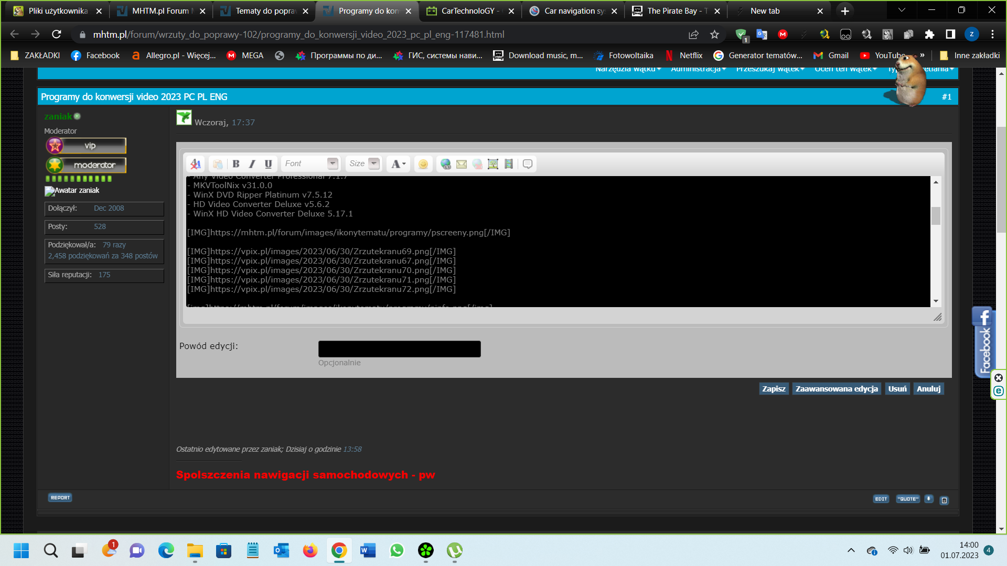
Task: Toggle the browser side panel icon
Action: tap(950, 34)
